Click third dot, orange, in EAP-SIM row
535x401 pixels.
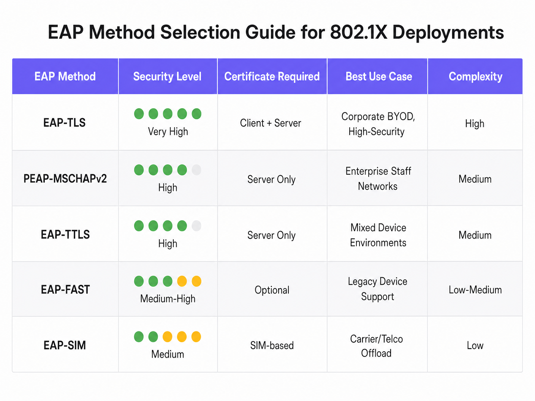pyautogui.click(x=168, y=336)
